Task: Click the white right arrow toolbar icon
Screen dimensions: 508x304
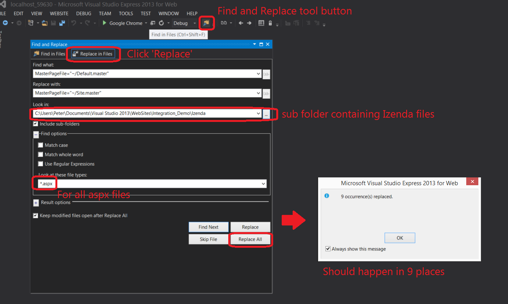Action: (x=249, y=23)
